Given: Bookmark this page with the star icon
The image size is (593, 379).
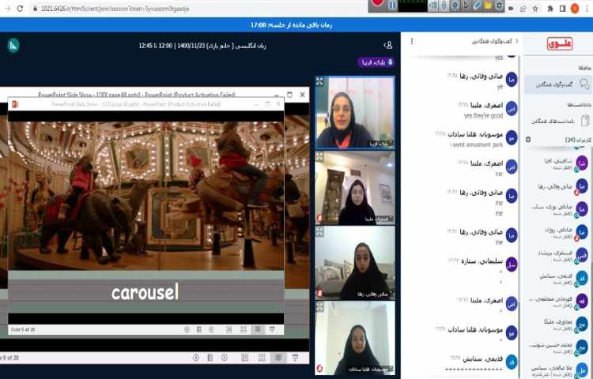Looking at the screenshot, I should [535, 9].
